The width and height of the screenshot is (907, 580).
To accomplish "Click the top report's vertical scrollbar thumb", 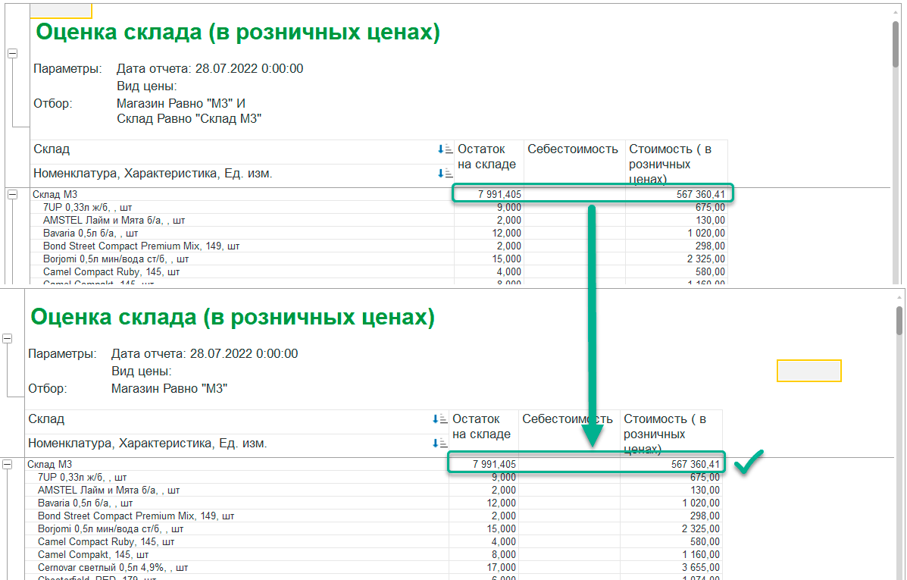I will [x=896, y=45].
